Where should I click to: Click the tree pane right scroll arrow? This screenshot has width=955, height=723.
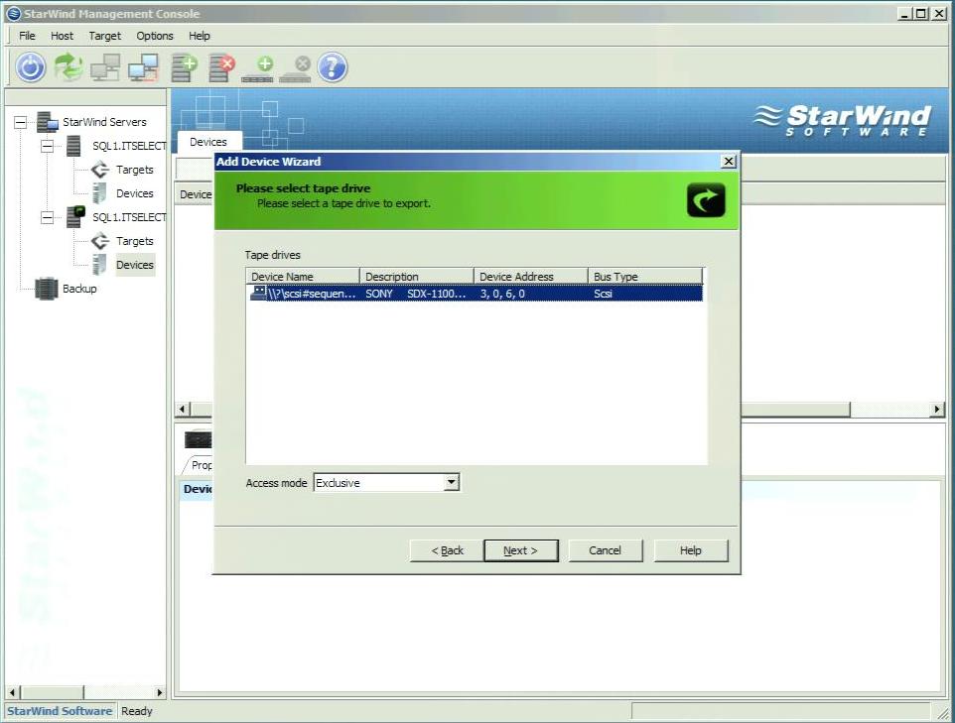(160, 692)
